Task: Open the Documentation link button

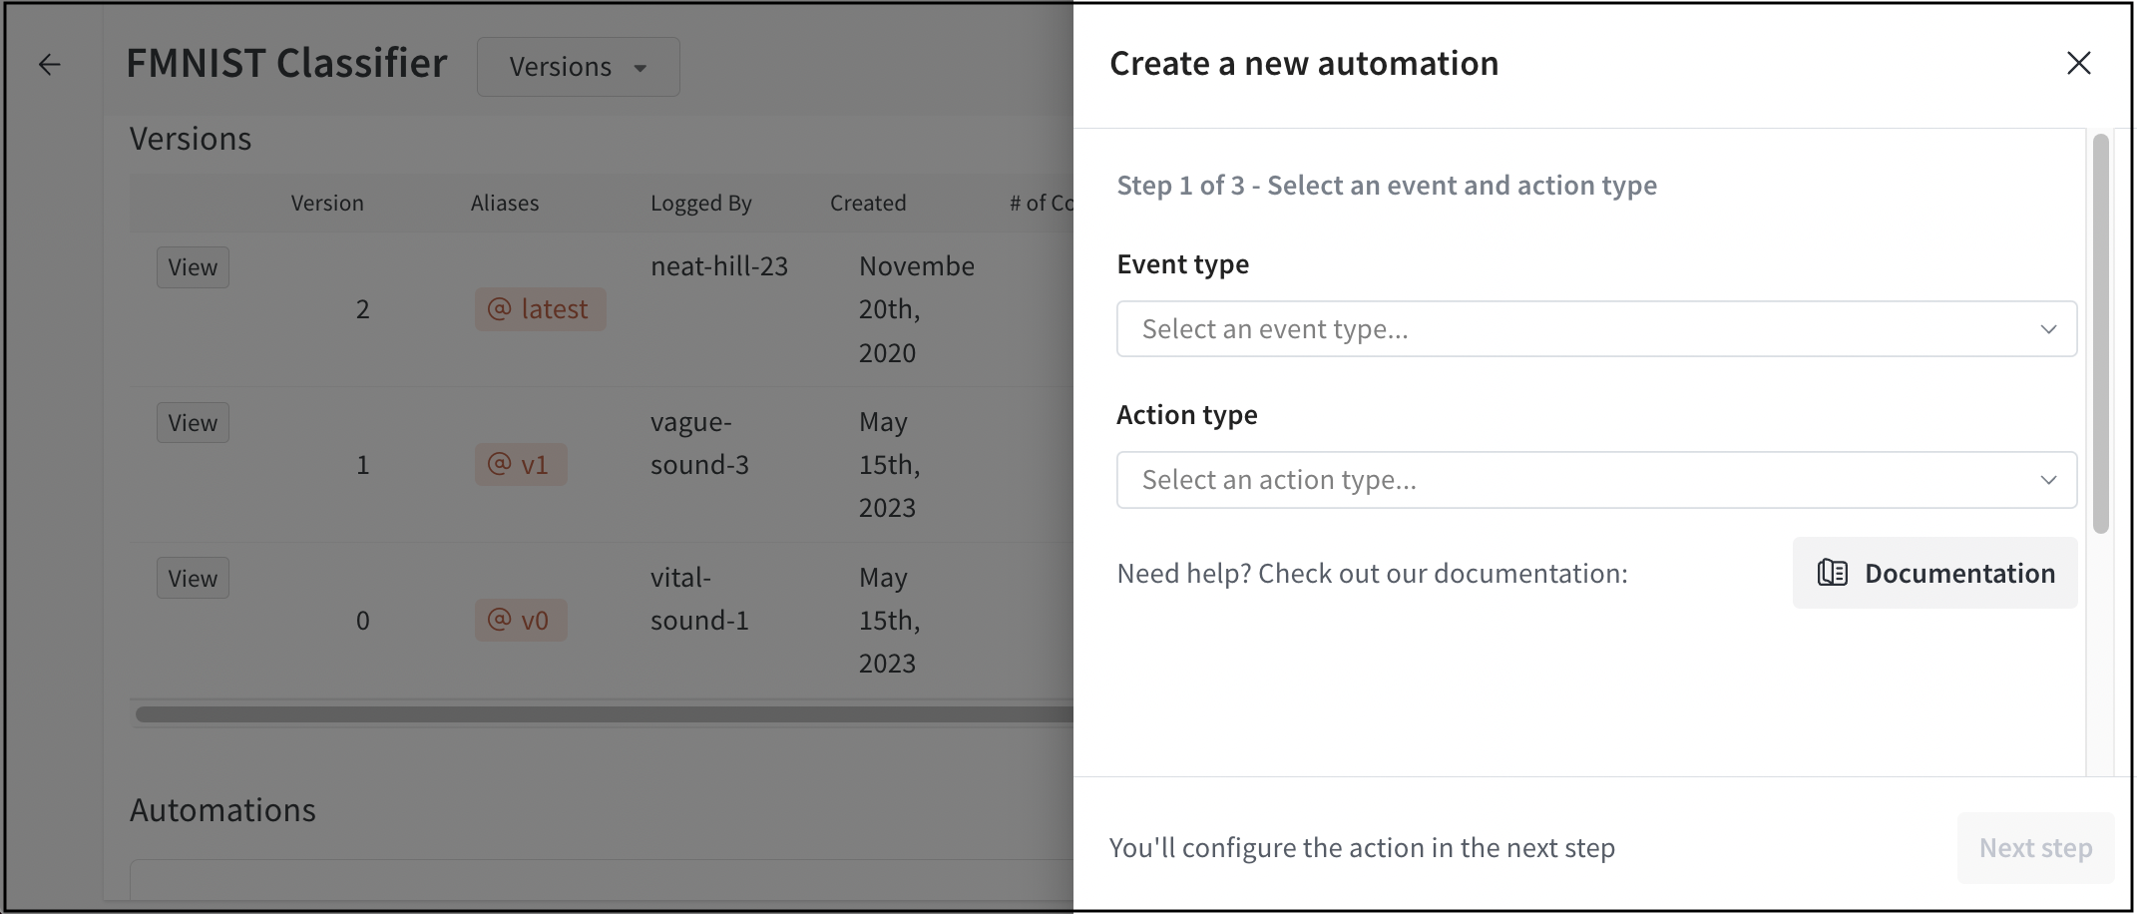Action: tap(1934, 573)
